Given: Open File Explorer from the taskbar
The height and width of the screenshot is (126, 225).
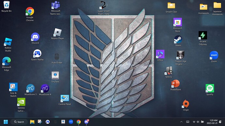Looking at the screenshot, I should [x=32, y=122].
